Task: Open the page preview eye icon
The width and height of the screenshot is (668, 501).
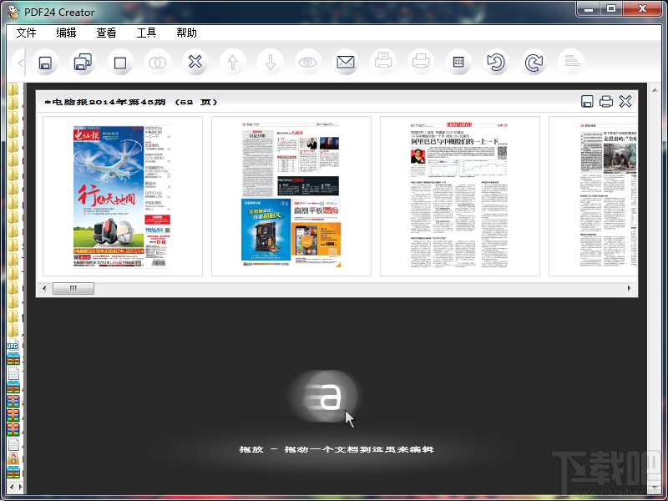Action: pos(308,62)
